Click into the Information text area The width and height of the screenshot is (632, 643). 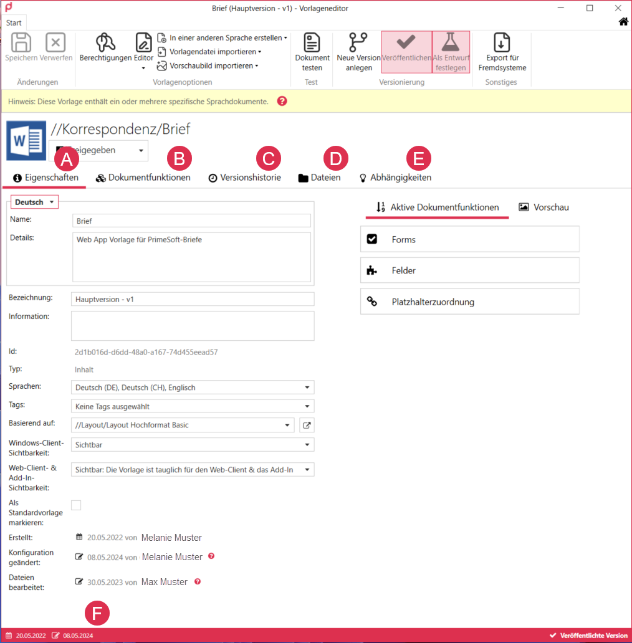click(193, 326)
